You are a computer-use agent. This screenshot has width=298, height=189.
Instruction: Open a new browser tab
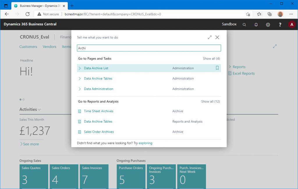[x=72, y=6]
